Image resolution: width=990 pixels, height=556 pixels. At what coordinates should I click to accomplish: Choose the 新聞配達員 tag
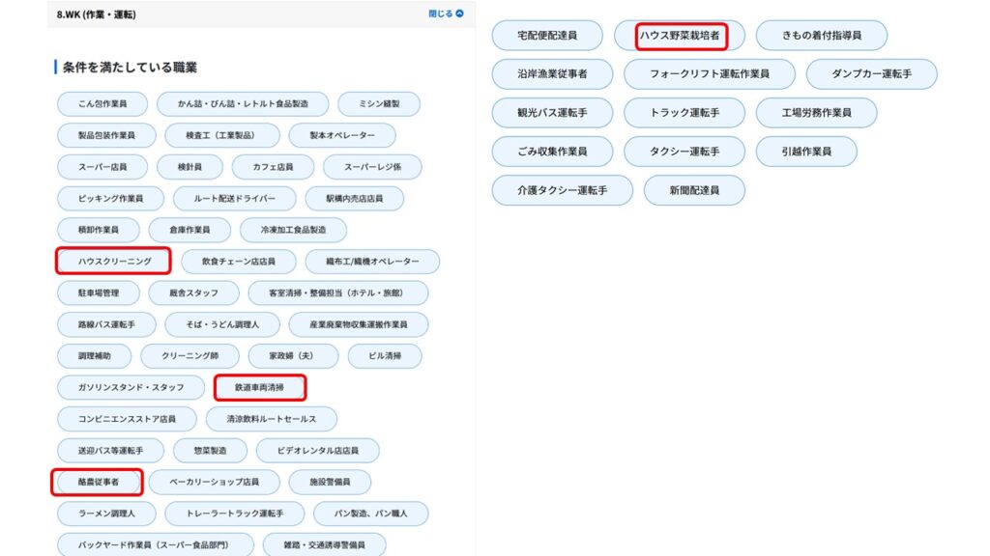coord(694,190)
